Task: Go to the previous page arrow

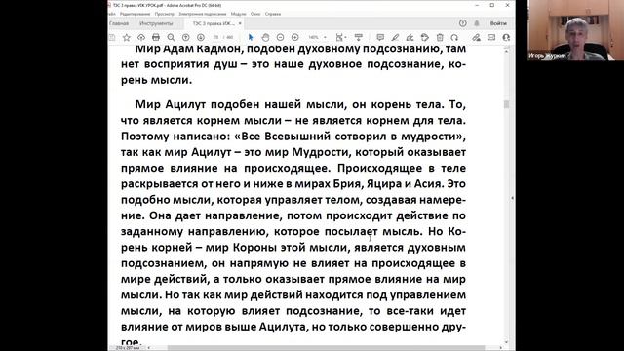Action: coord(186,37)
